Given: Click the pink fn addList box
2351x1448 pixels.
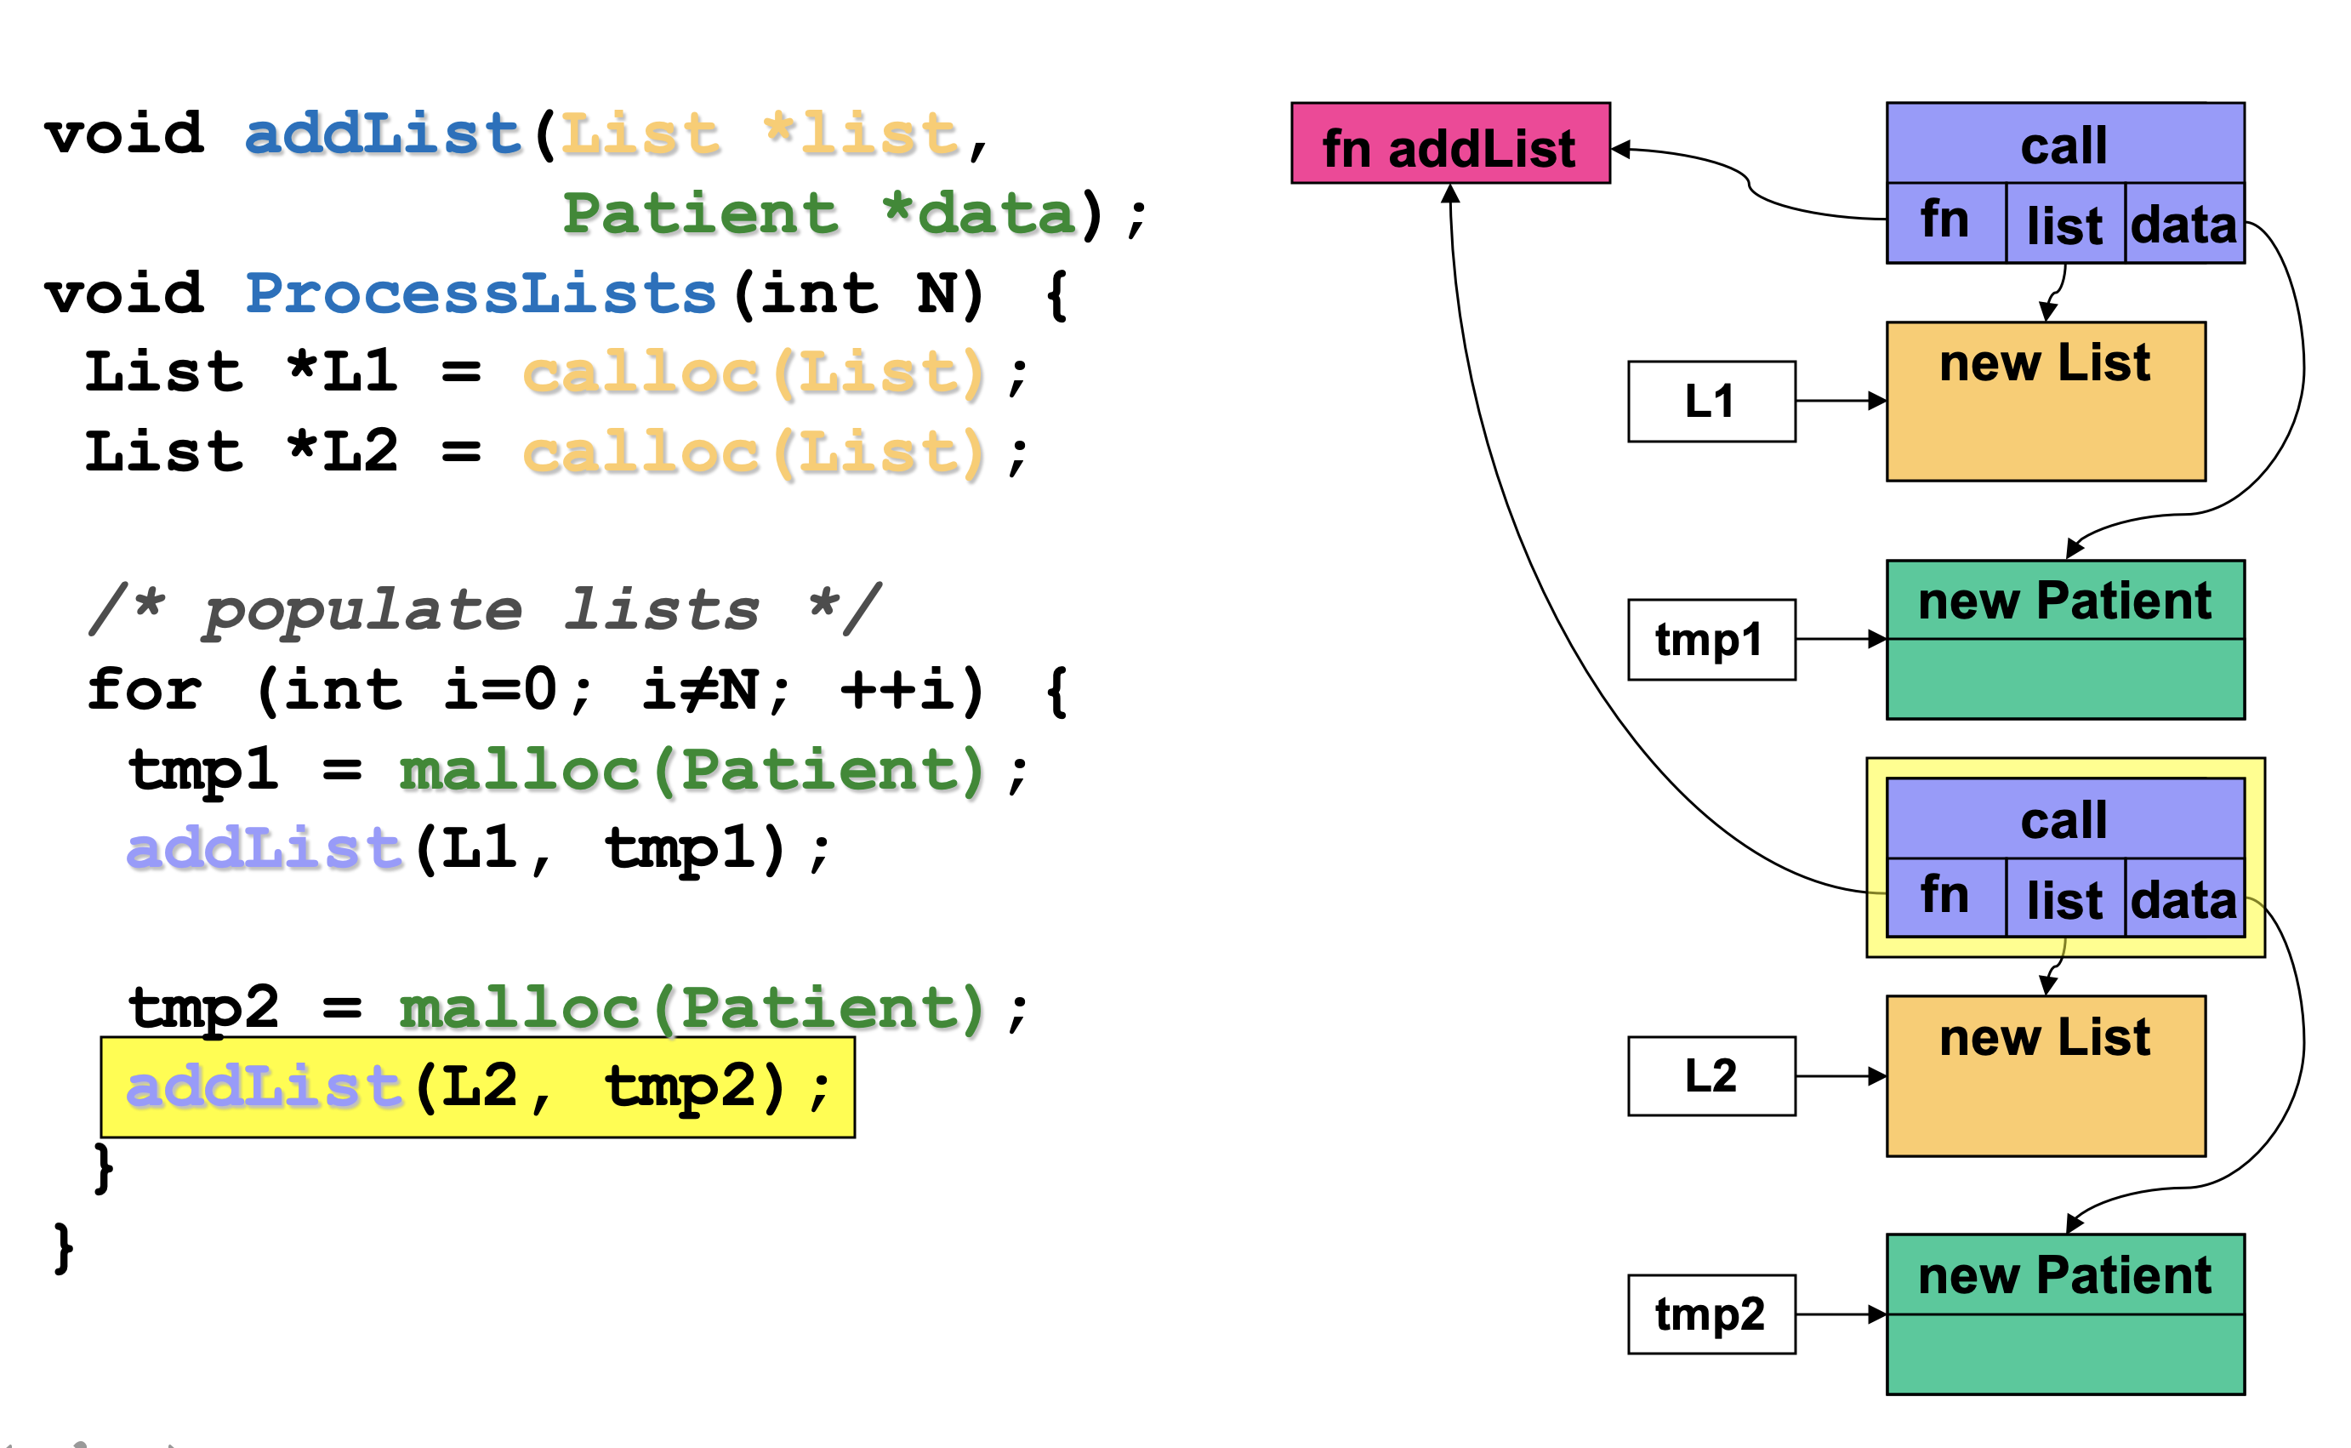Looking at the screenshot, I should coord(1449,144).
